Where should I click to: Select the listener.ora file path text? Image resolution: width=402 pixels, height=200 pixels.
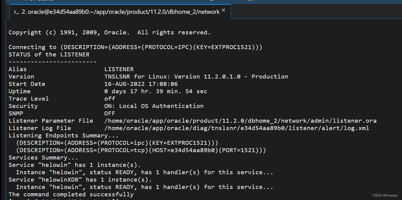240,121
